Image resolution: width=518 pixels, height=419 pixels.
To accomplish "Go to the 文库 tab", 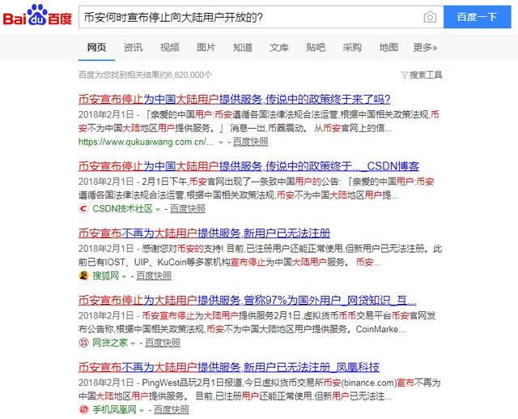I will [x=279, y=48].
